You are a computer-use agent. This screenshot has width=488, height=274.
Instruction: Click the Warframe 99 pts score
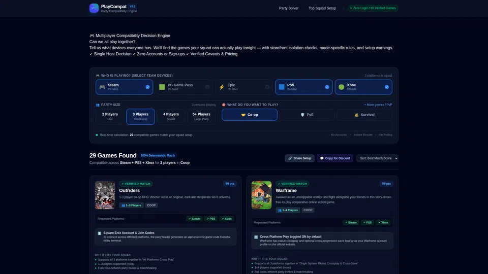pyautogui.click(x=386, y=184)
